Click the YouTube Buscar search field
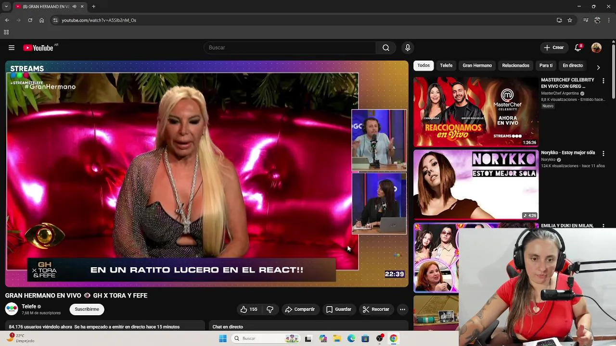616x346 pixels. [x=291, y=48]
